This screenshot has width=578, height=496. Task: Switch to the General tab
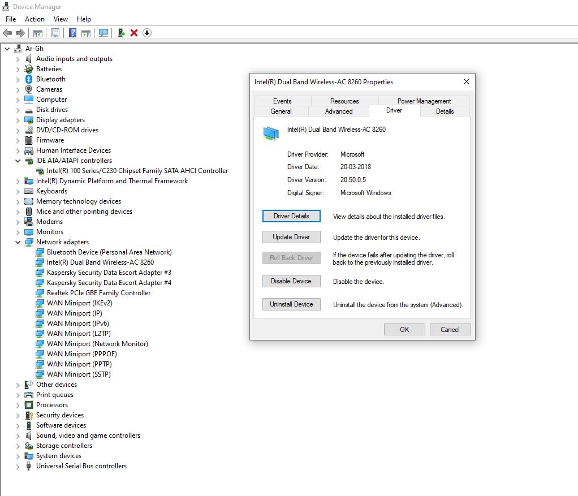[281, 111]
